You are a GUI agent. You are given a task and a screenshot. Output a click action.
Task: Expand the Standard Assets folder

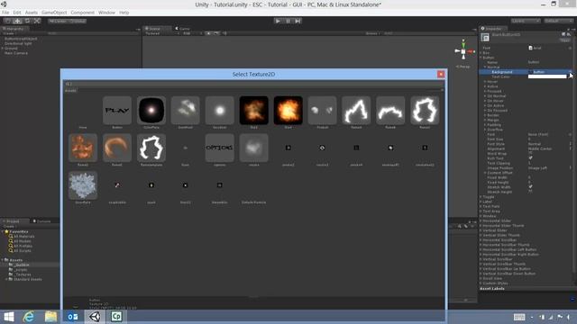(x=6, y=279)
